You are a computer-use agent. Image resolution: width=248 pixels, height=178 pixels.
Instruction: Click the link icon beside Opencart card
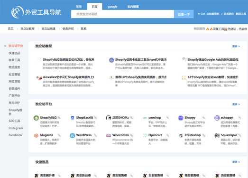point(168,135)
